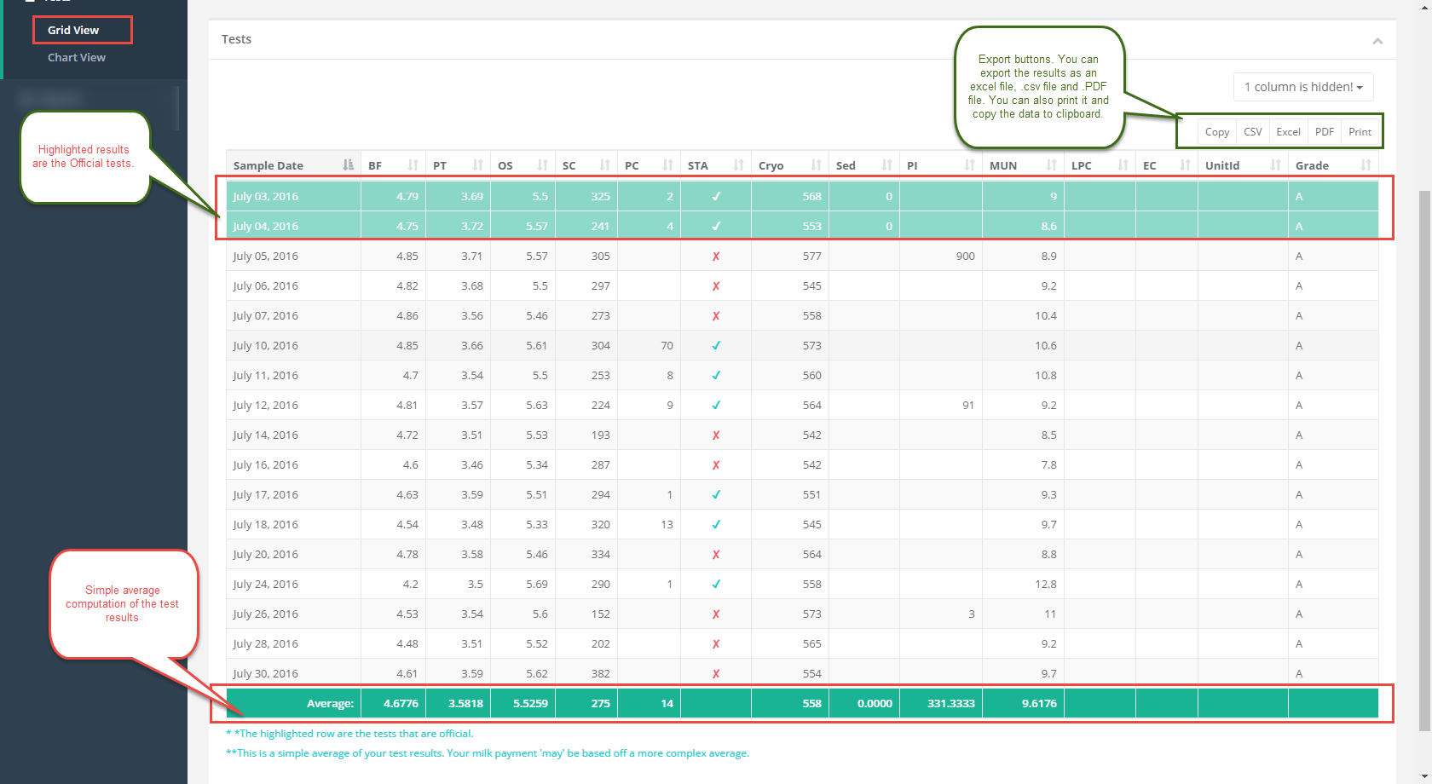Select PC value 70 for July 10
1432x784 pixels.
coord(667,345)
